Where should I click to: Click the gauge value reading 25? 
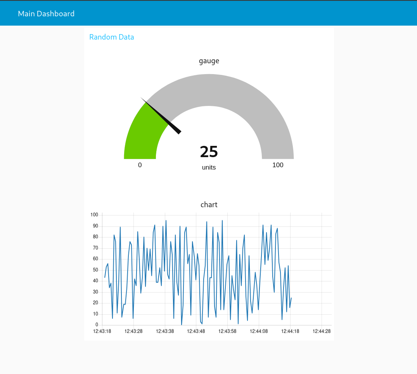tap(209, 152)
